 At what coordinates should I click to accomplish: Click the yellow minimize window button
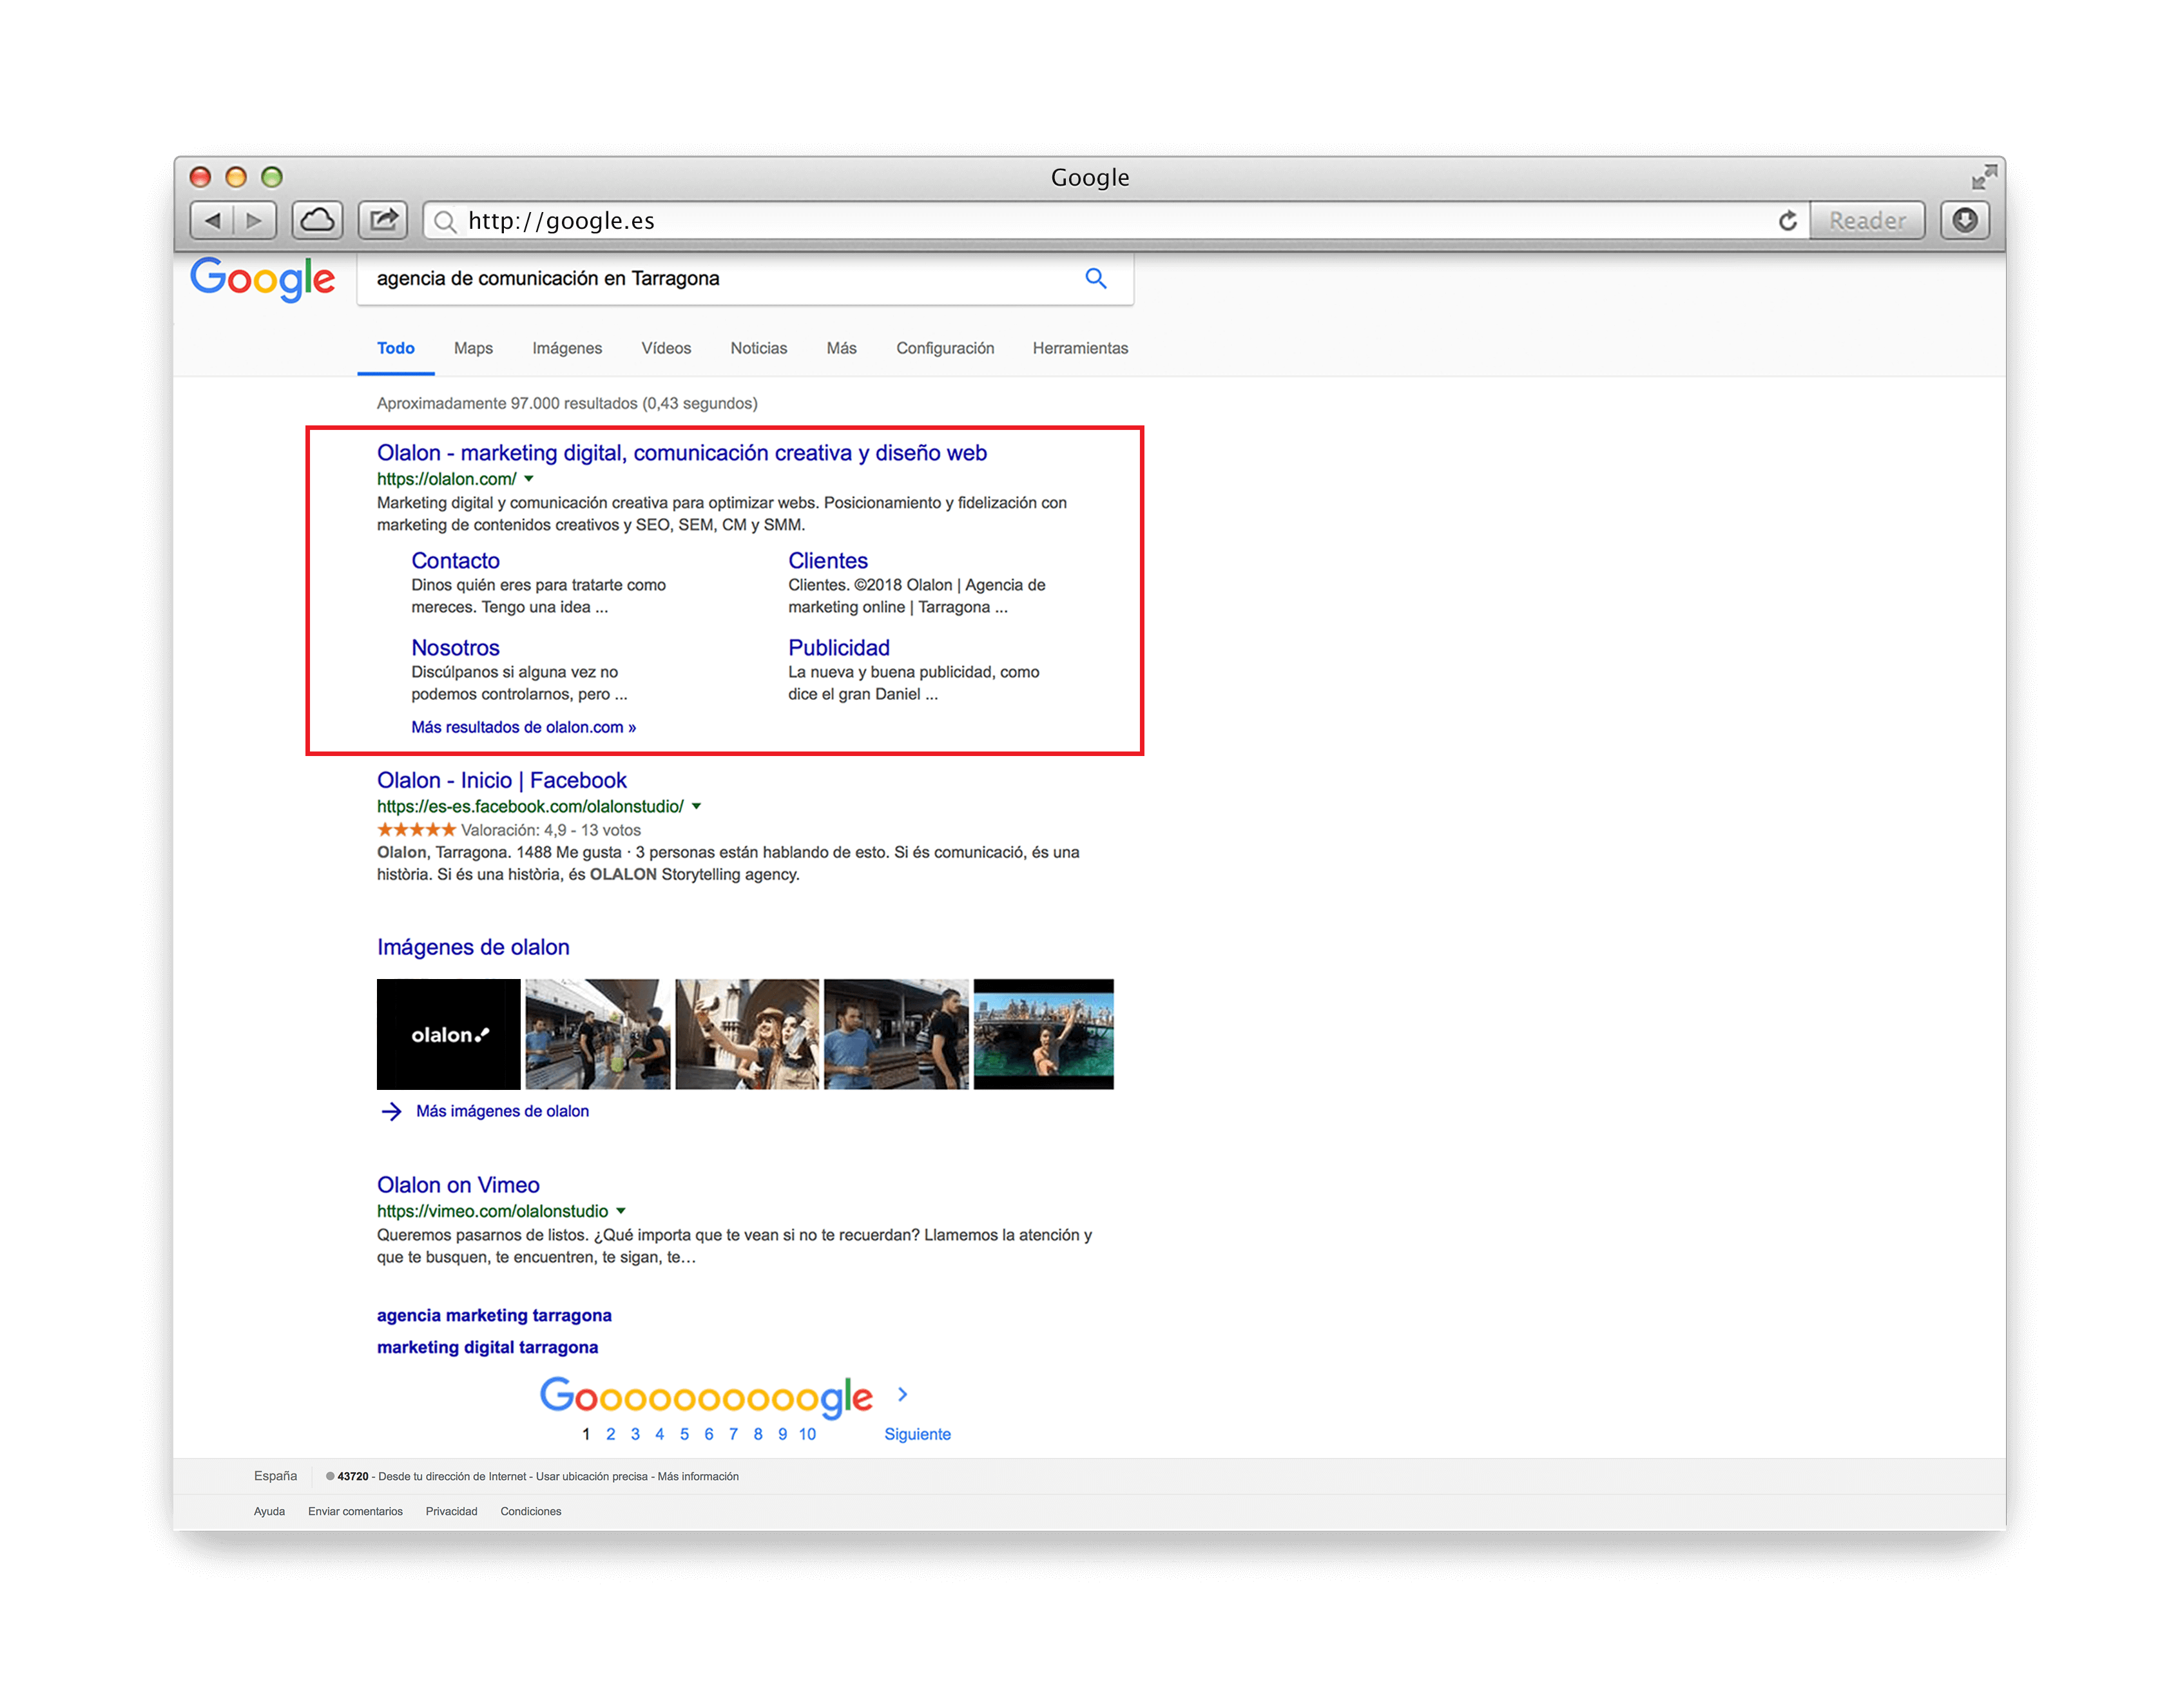click(x=236, y=177)
